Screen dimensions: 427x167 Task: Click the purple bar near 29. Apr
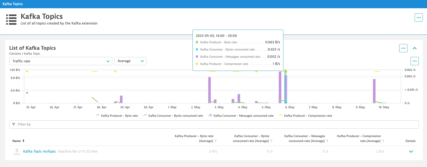coord(121,99)
